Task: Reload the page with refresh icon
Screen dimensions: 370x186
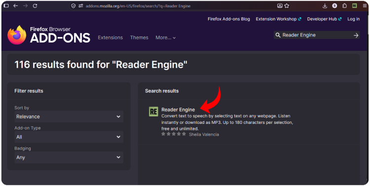Action: [x=35, y=5]
